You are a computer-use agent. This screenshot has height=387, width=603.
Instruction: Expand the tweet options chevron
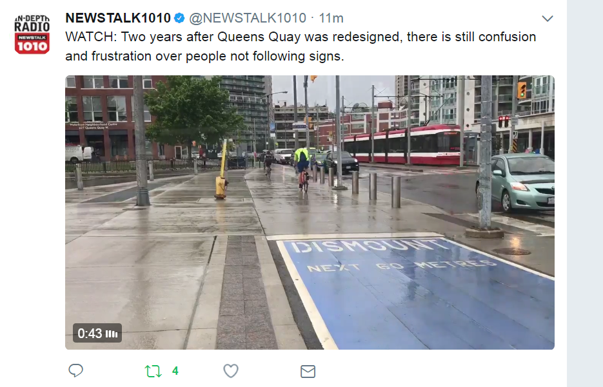tap(548, 18)
